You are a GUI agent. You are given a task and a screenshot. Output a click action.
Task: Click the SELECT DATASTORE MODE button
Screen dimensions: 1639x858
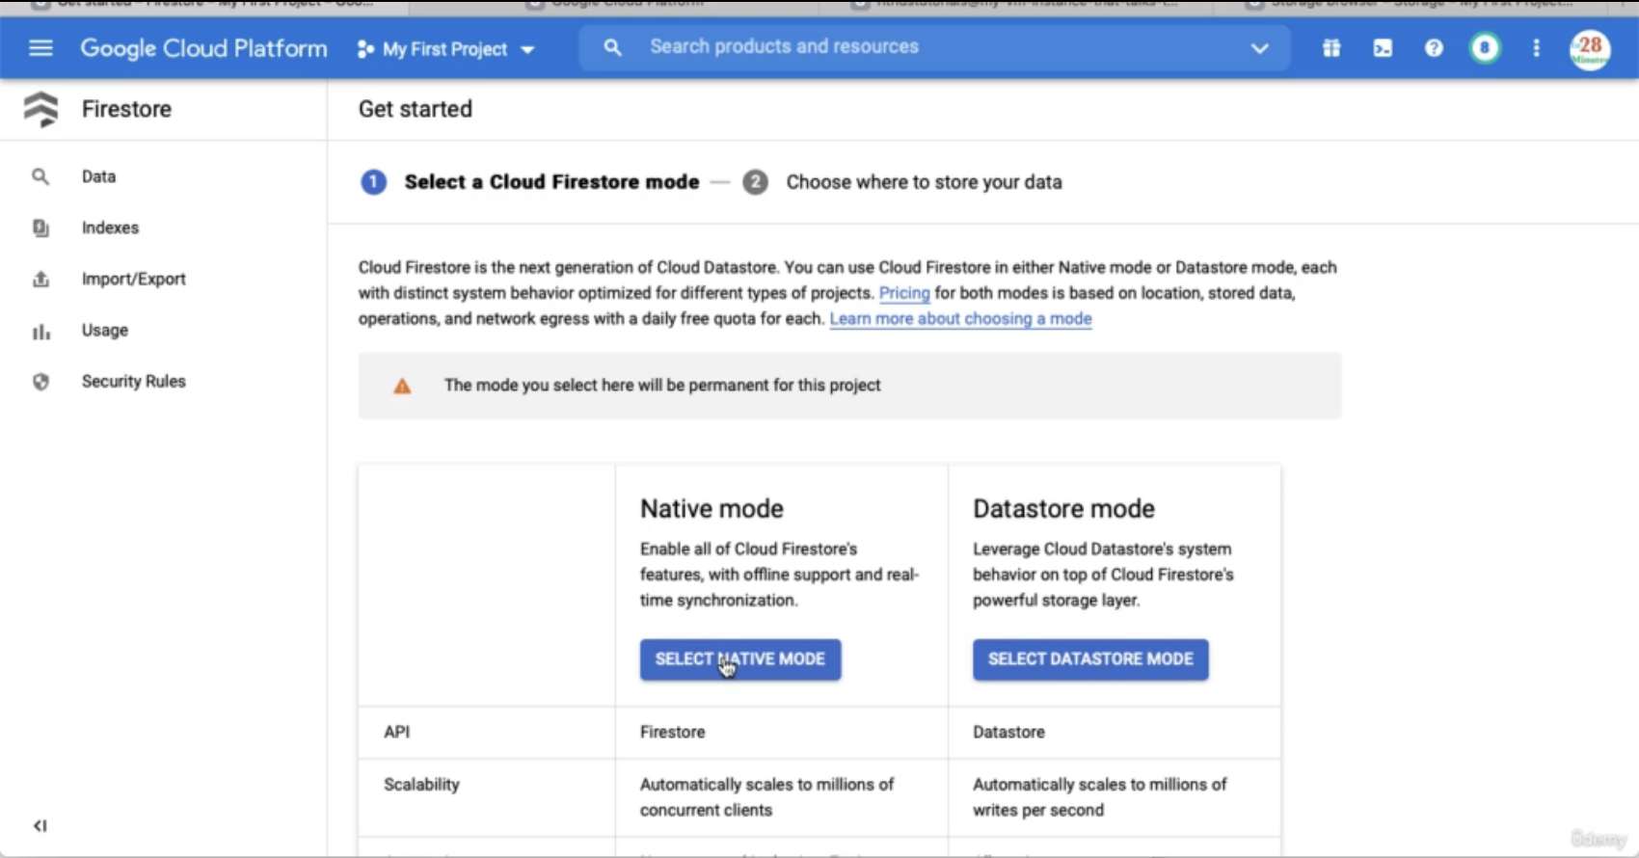[1090, 659]
